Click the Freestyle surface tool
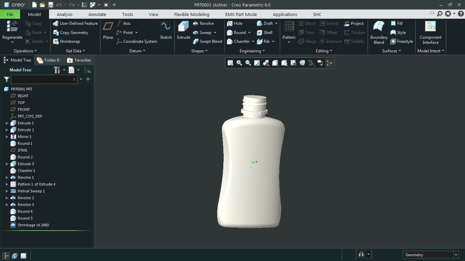The image size is (465, 261). [x=402, y=41]
